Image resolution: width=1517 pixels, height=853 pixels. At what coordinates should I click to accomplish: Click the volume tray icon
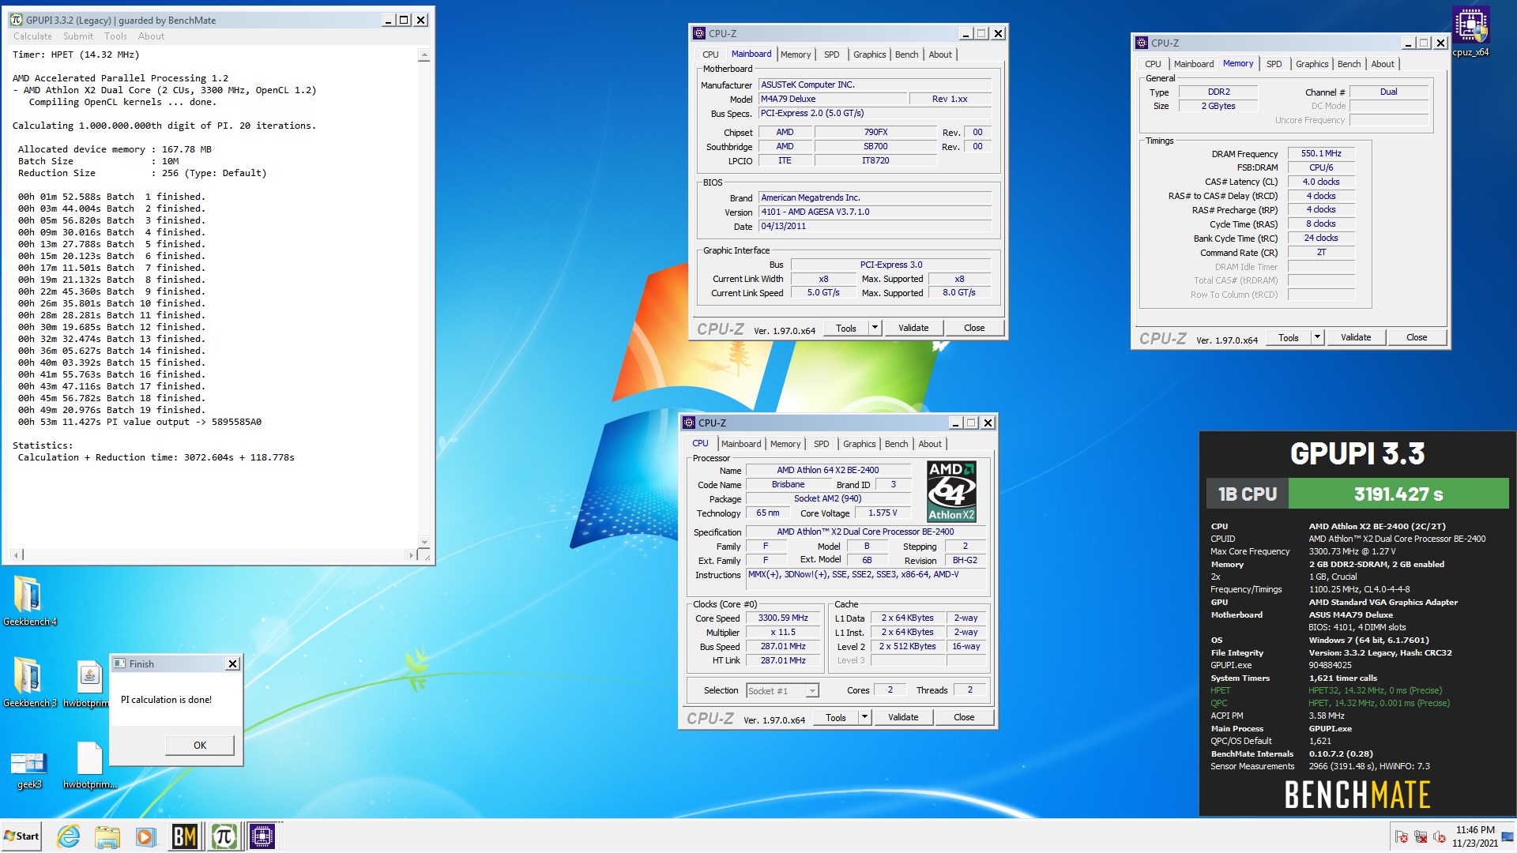(x=1439, y=836)
